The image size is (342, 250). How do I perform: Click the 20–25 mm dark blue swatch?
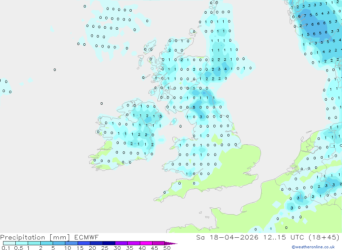pos(96,243)
